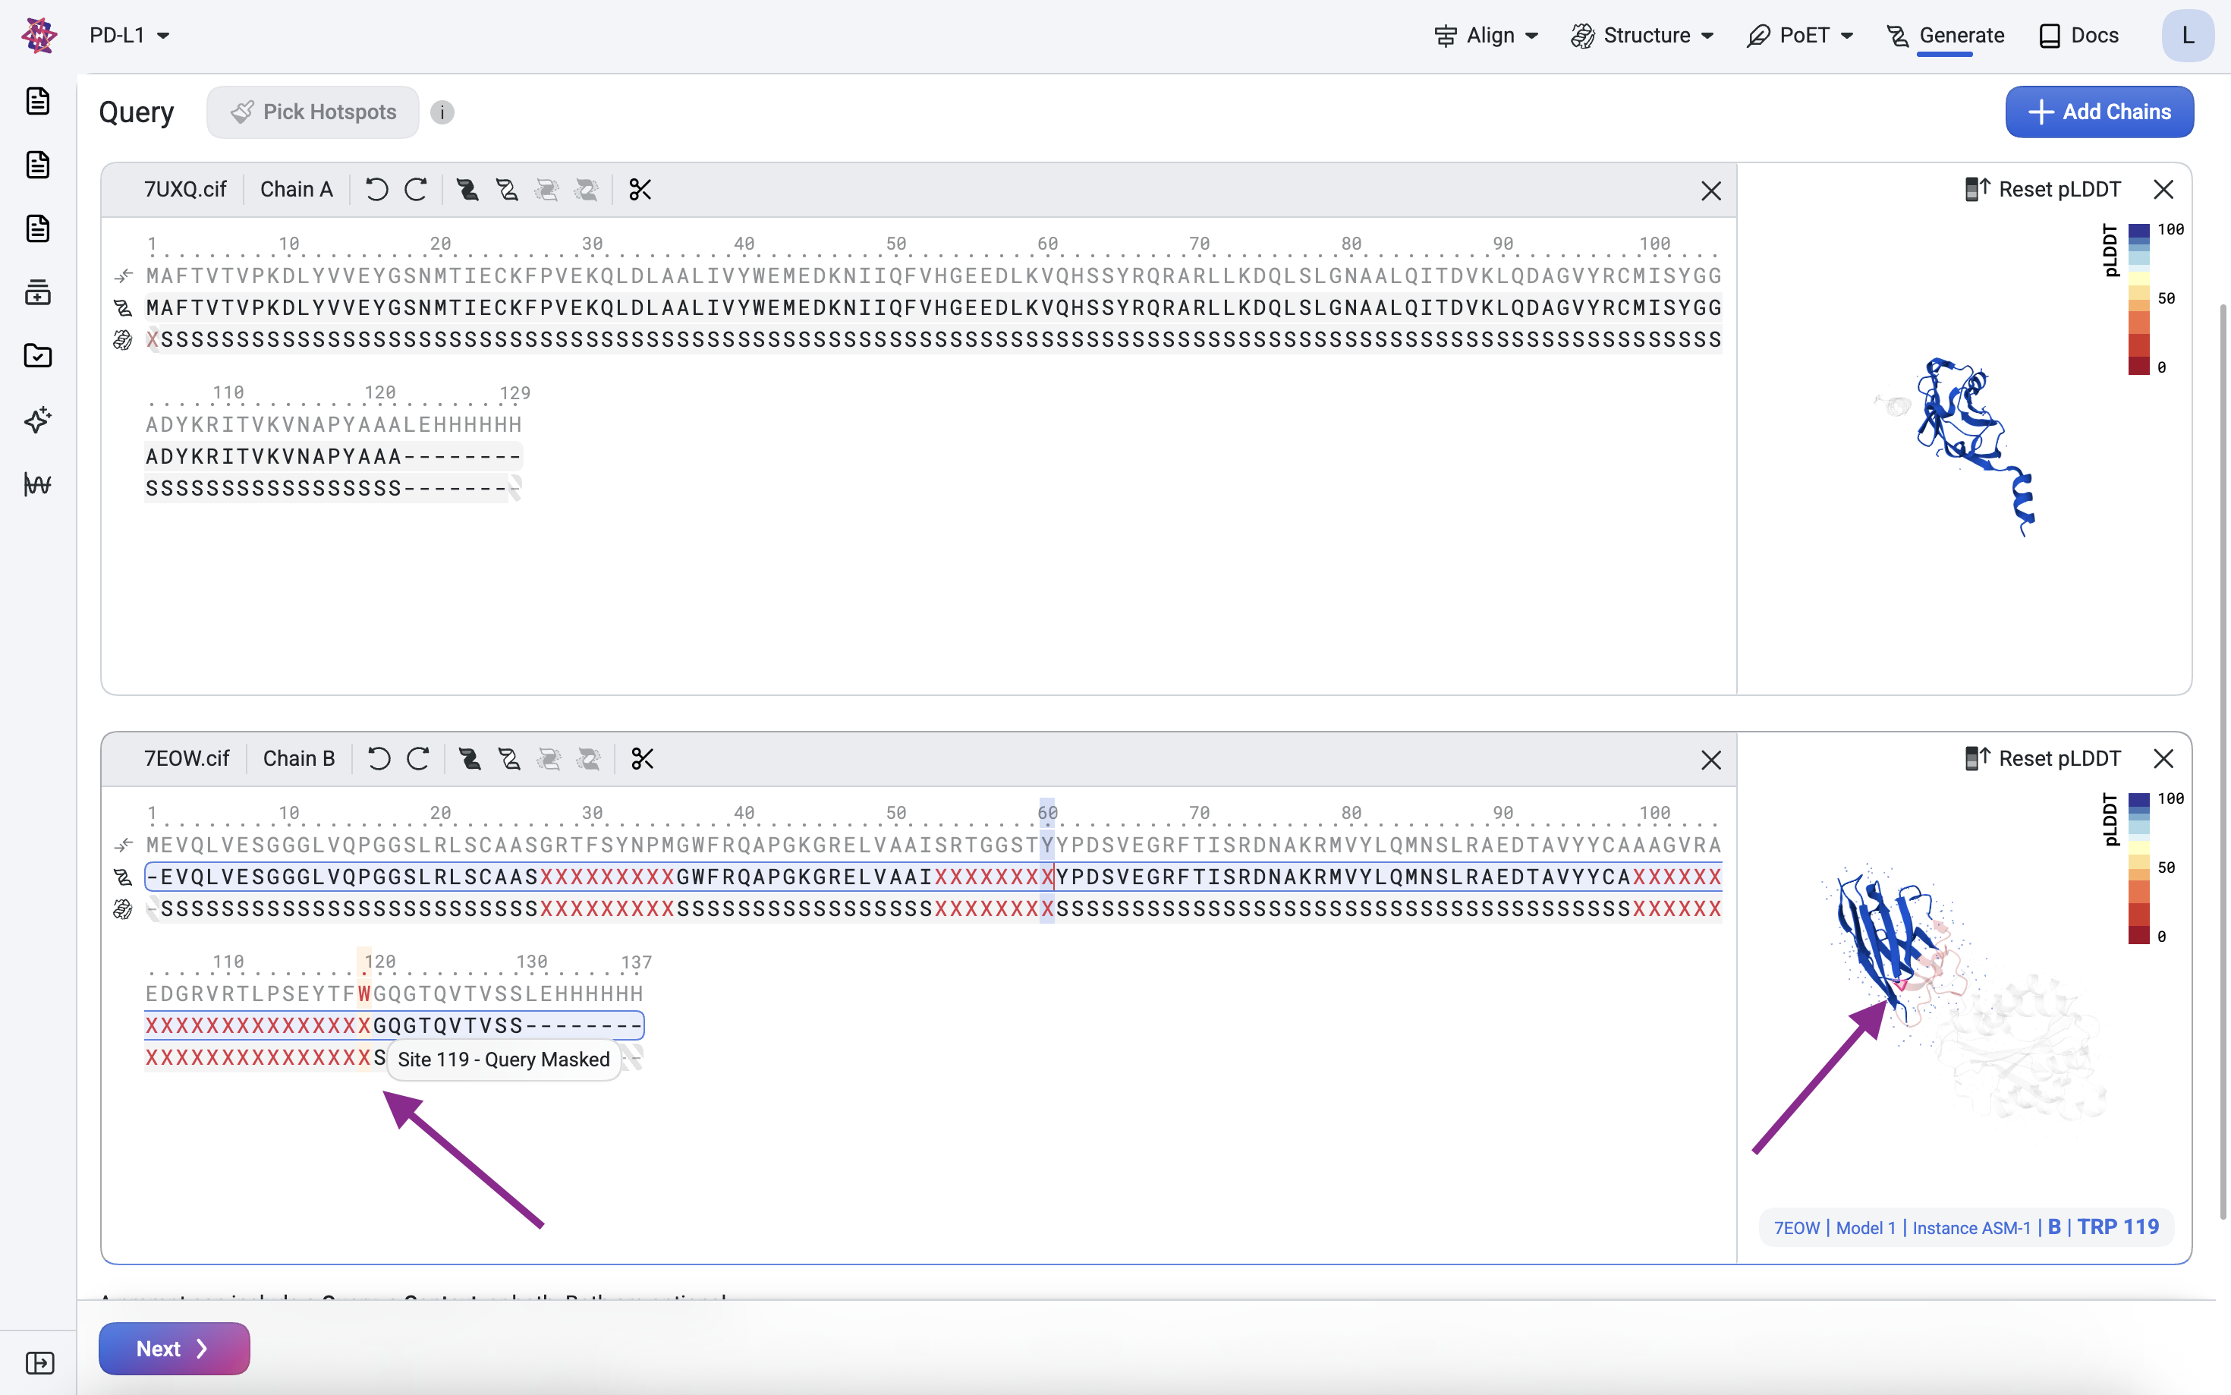The width and height of the screenshot is (2231, 1395).
Task: Remove the 7UXQ.cif chain panel
Action: [1711, 191]
